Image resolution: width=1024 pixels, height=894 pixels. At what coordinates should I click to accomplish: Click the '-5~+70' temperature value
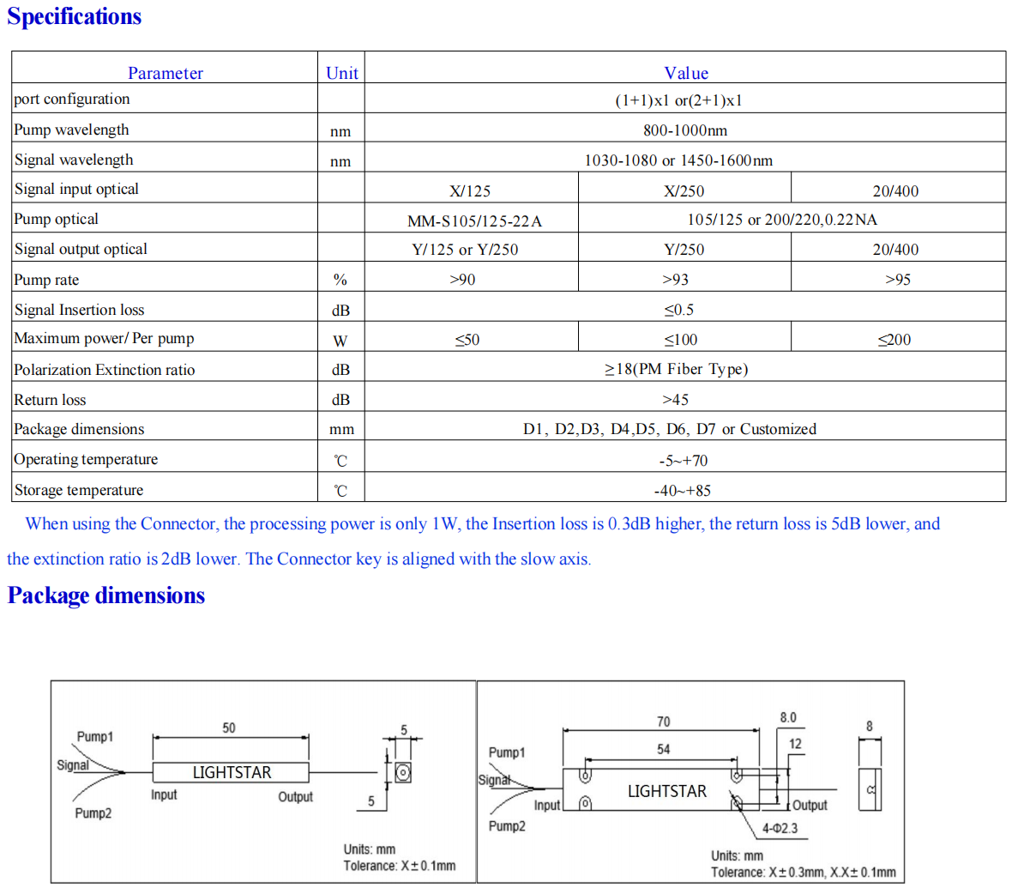click(x=684, y=461)
